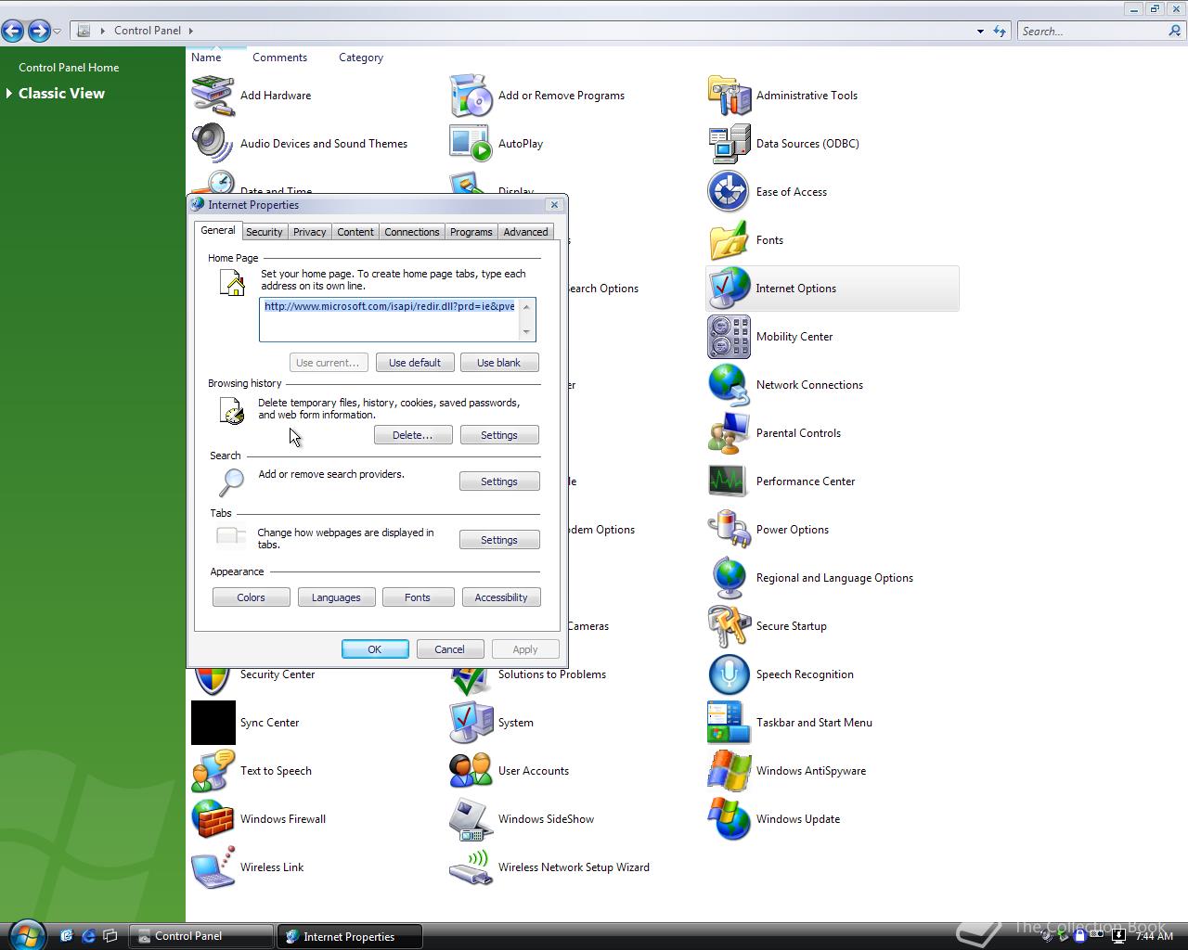Open the Parental Controls icon
The image size is (1188, 950).
[729, 433]
